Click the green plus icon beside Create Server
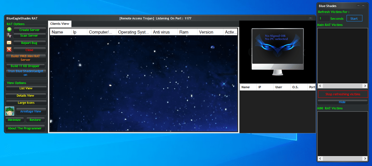 tap(9, 29)
